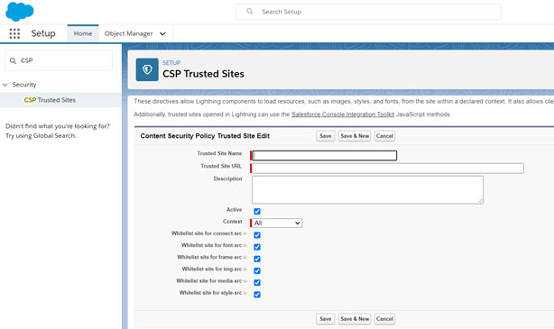Viewport: 554px width, 329px height.
Task: Click the magnifier icon in Search Setup
Action: [250, 12]
